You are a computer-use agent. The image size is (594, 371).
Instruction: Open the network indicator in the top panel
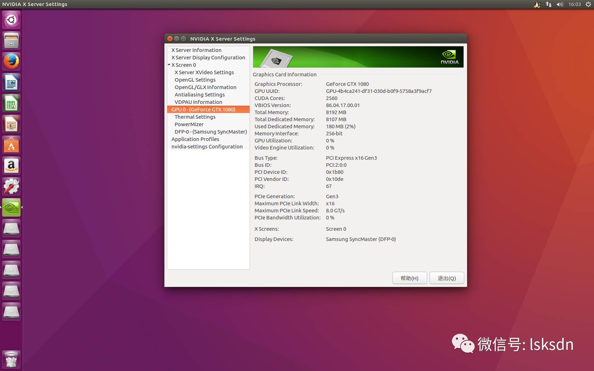click(548, 4)
